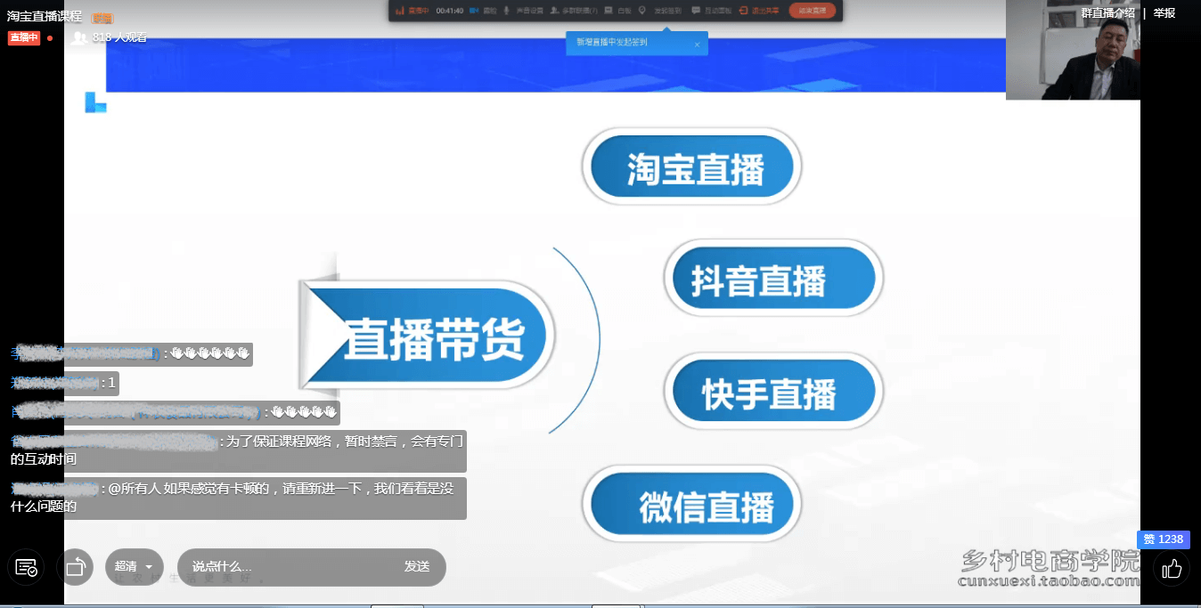Click the 新增直播中发起签到 tooltip text

coord(612,42)
